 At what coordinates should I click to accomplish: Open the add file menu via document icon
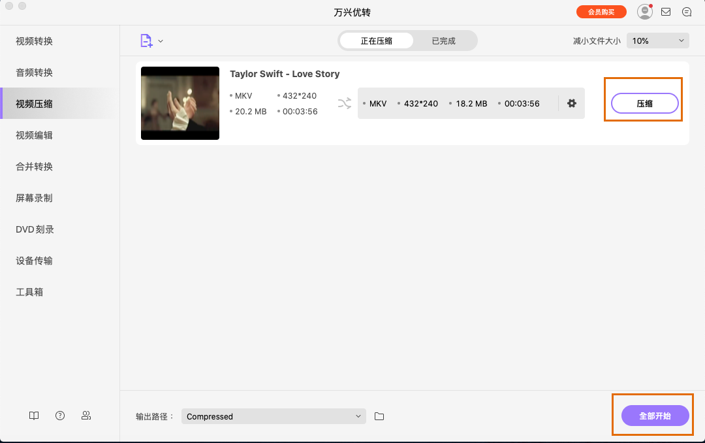[x=146, y=40]
